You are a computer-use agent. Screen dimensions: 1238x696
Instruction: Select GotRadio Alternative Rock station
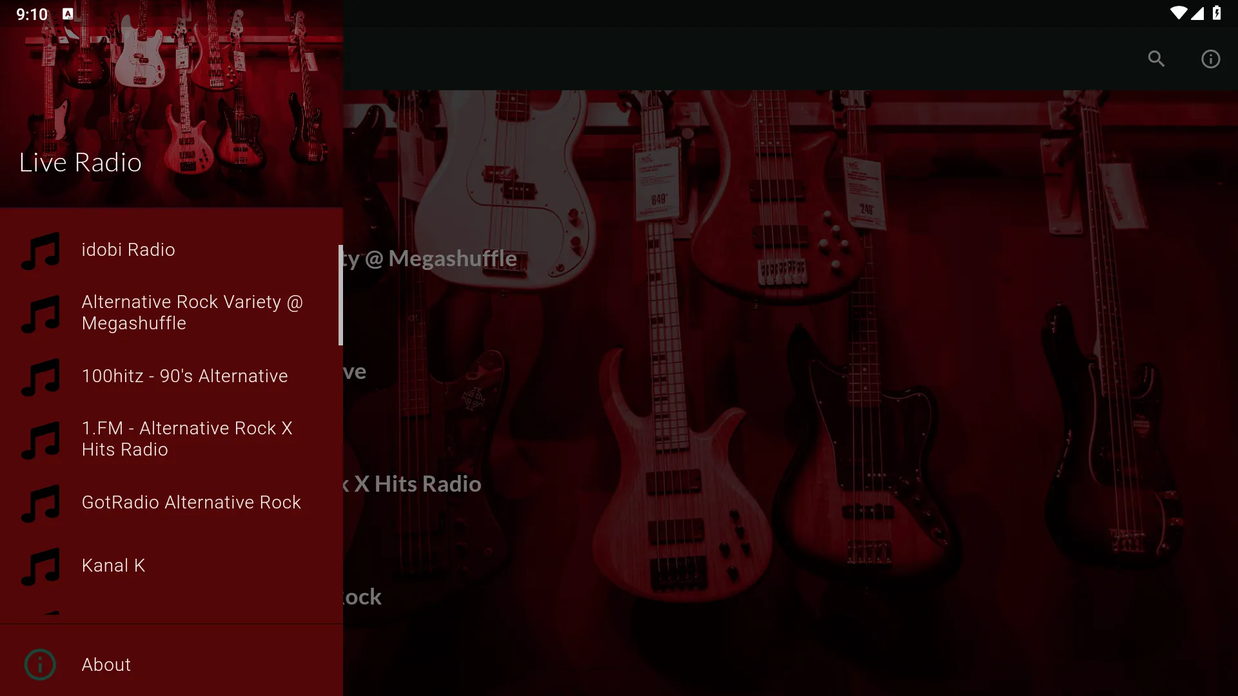(x=190, y=501)
